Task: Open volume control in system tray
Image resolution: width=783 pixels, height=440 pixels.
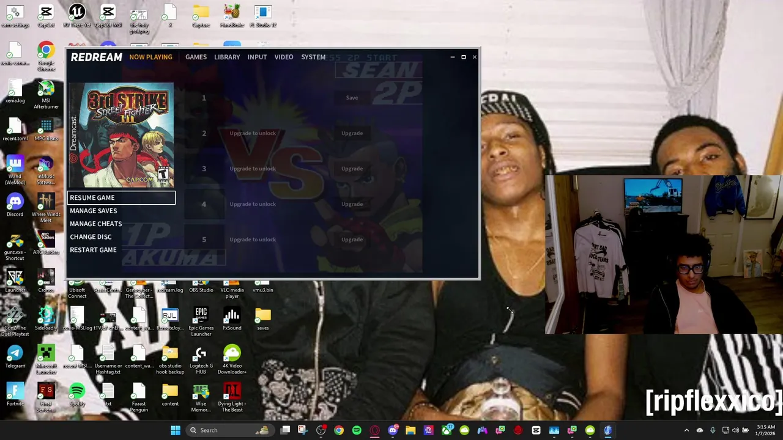Action: pyautogui.click(x=735, y=430)
